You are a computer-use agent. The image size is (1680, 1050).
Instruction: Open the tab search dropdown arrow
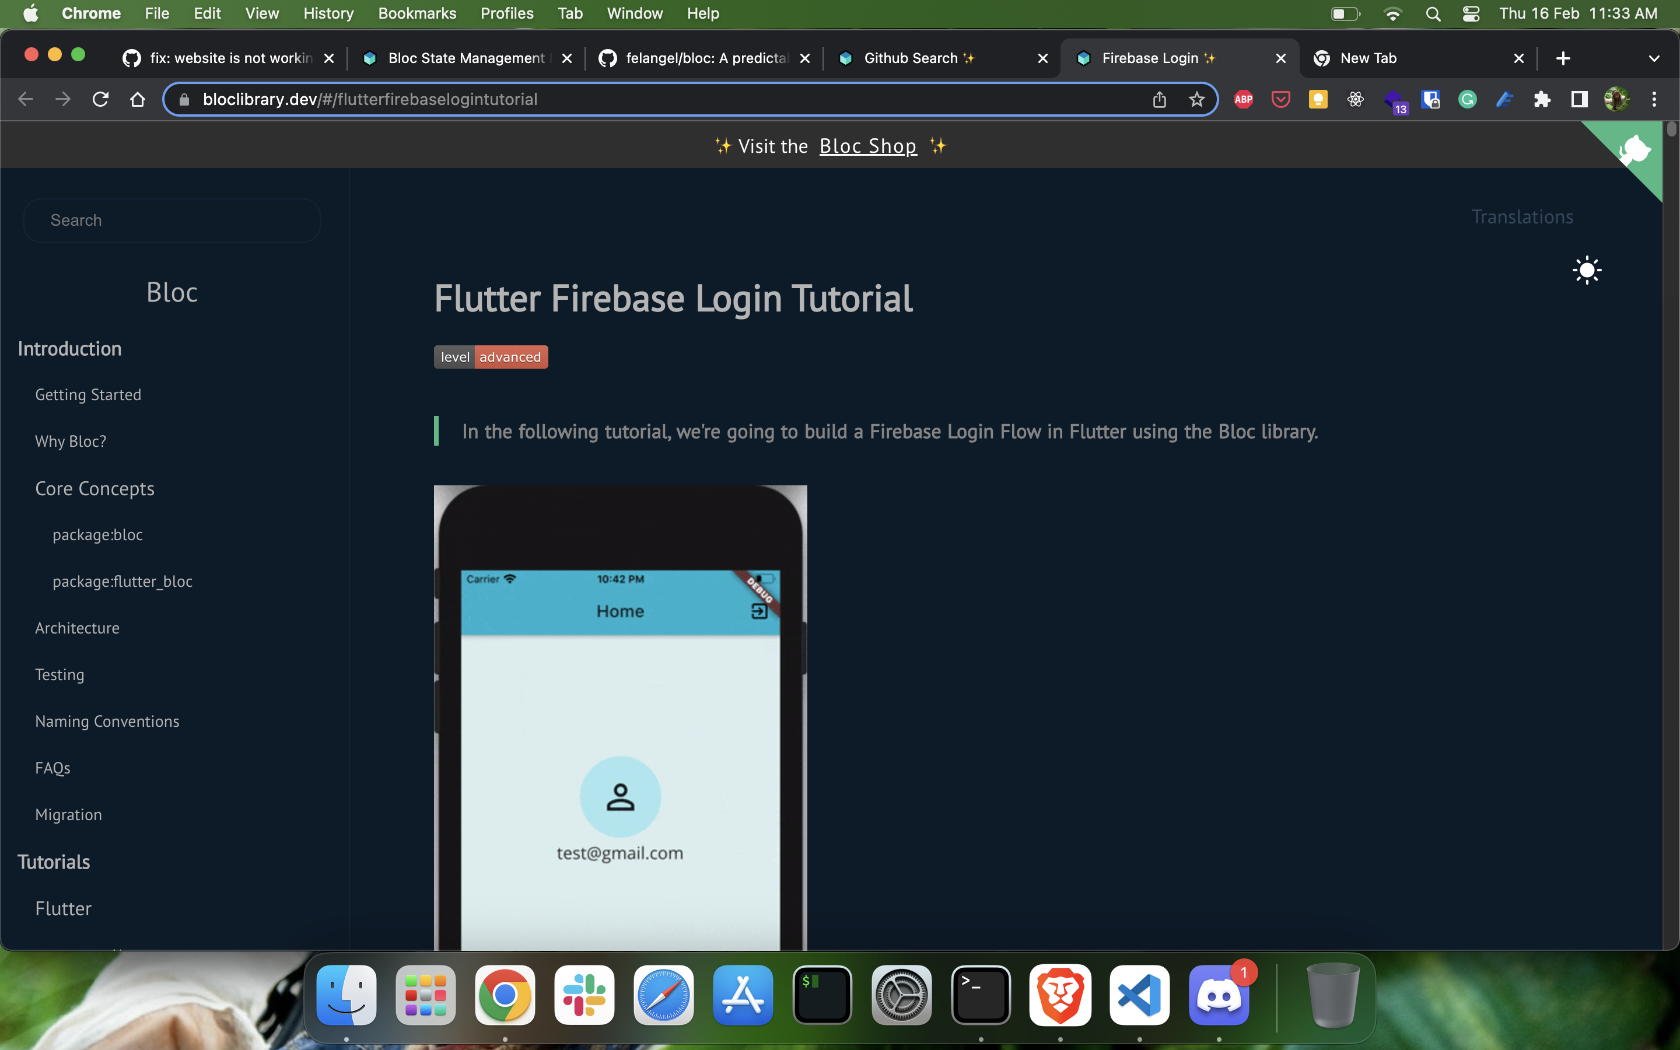click(1654, 58)
